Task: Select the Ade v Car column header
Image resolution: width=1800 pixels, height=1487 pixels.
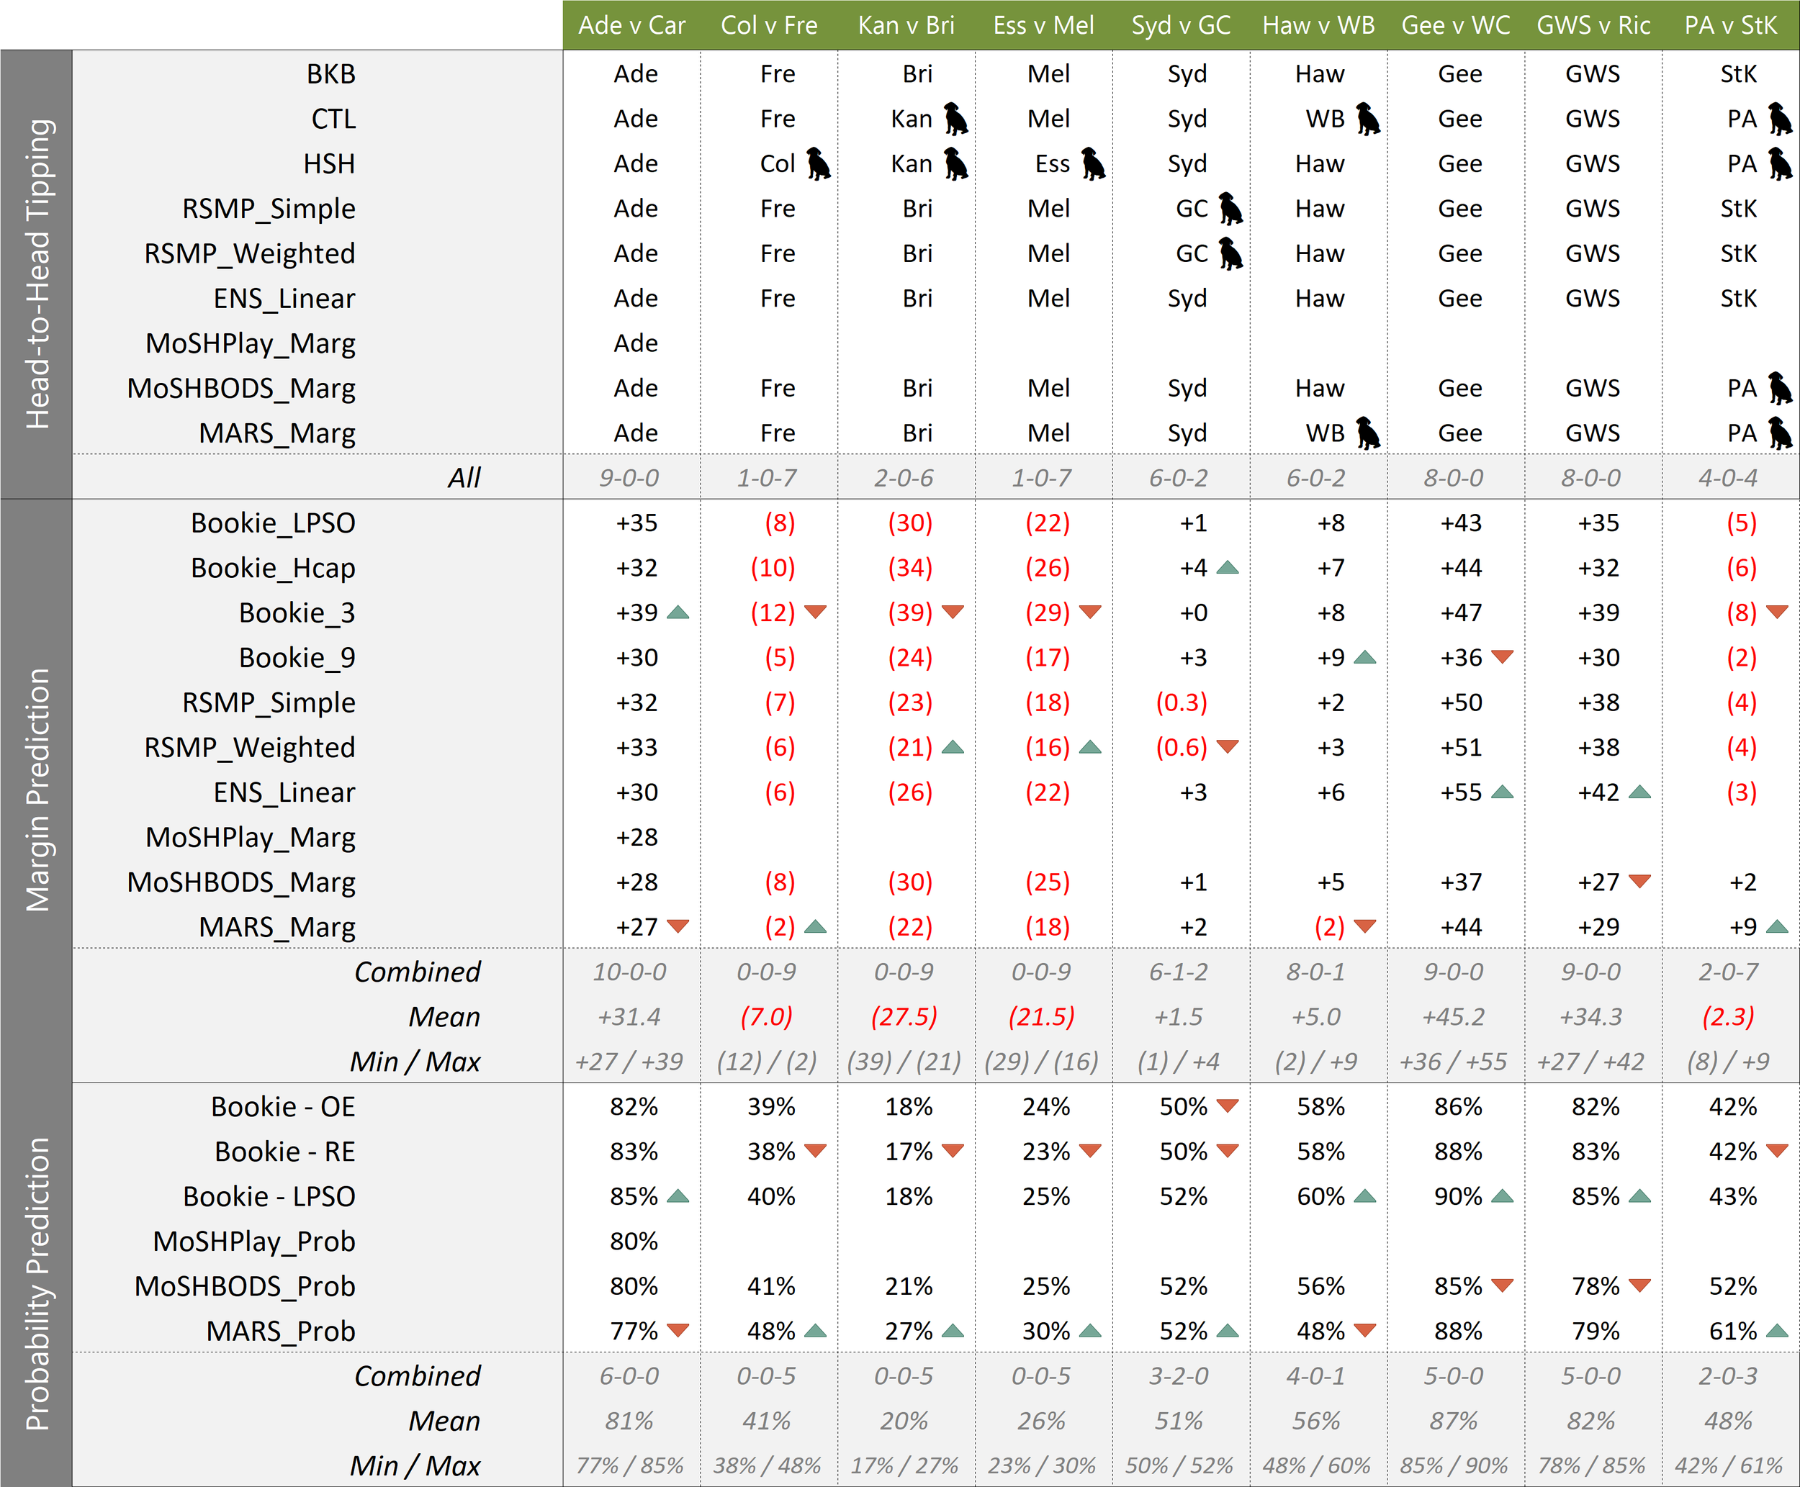Action: 631,25
